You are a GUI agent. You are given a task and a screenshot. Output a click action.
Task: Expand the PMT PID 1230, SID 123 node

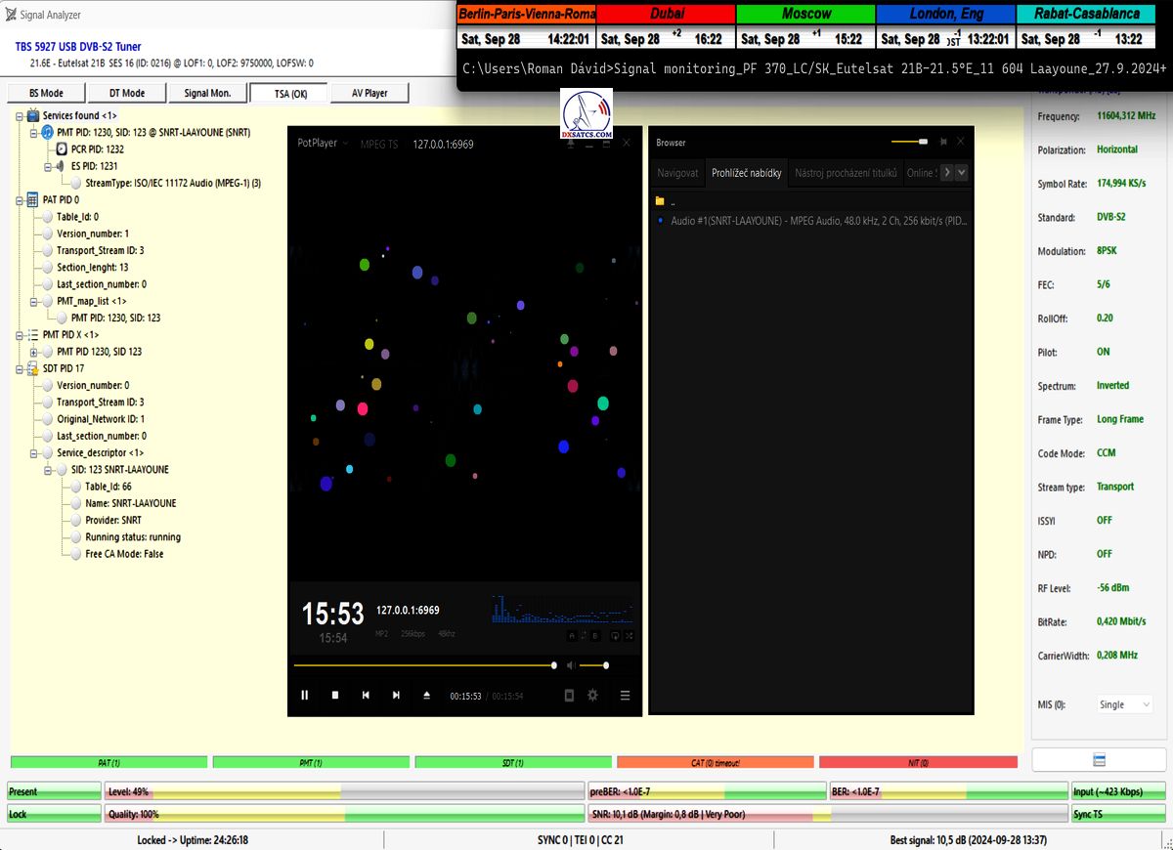point(33,352)
